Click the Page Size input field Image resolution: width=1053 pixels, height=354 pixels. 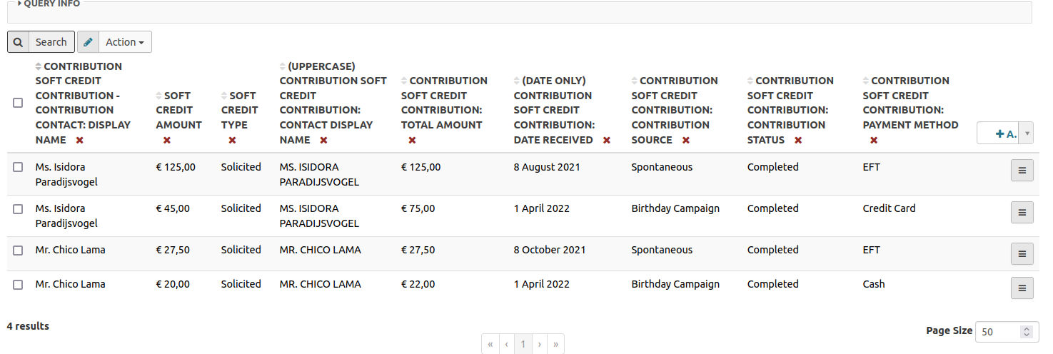coord(999,332)
